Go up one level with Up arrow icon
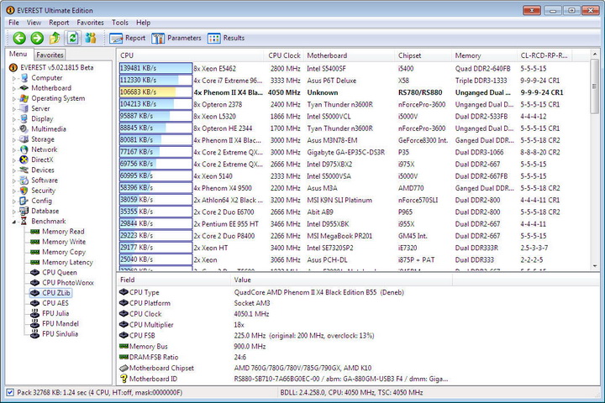 [55, 38]
